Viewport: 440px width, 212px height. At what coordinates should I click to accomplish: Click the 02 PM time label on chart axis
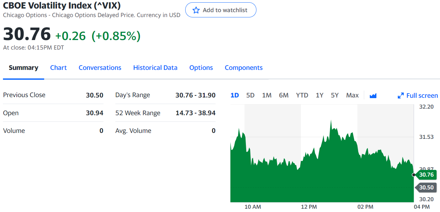365,207
